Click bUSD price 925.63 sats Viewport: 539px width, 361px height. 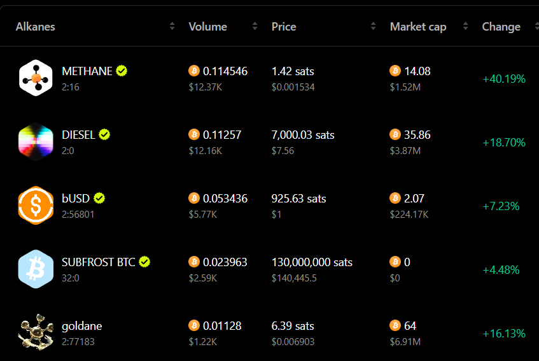(298, 199)
